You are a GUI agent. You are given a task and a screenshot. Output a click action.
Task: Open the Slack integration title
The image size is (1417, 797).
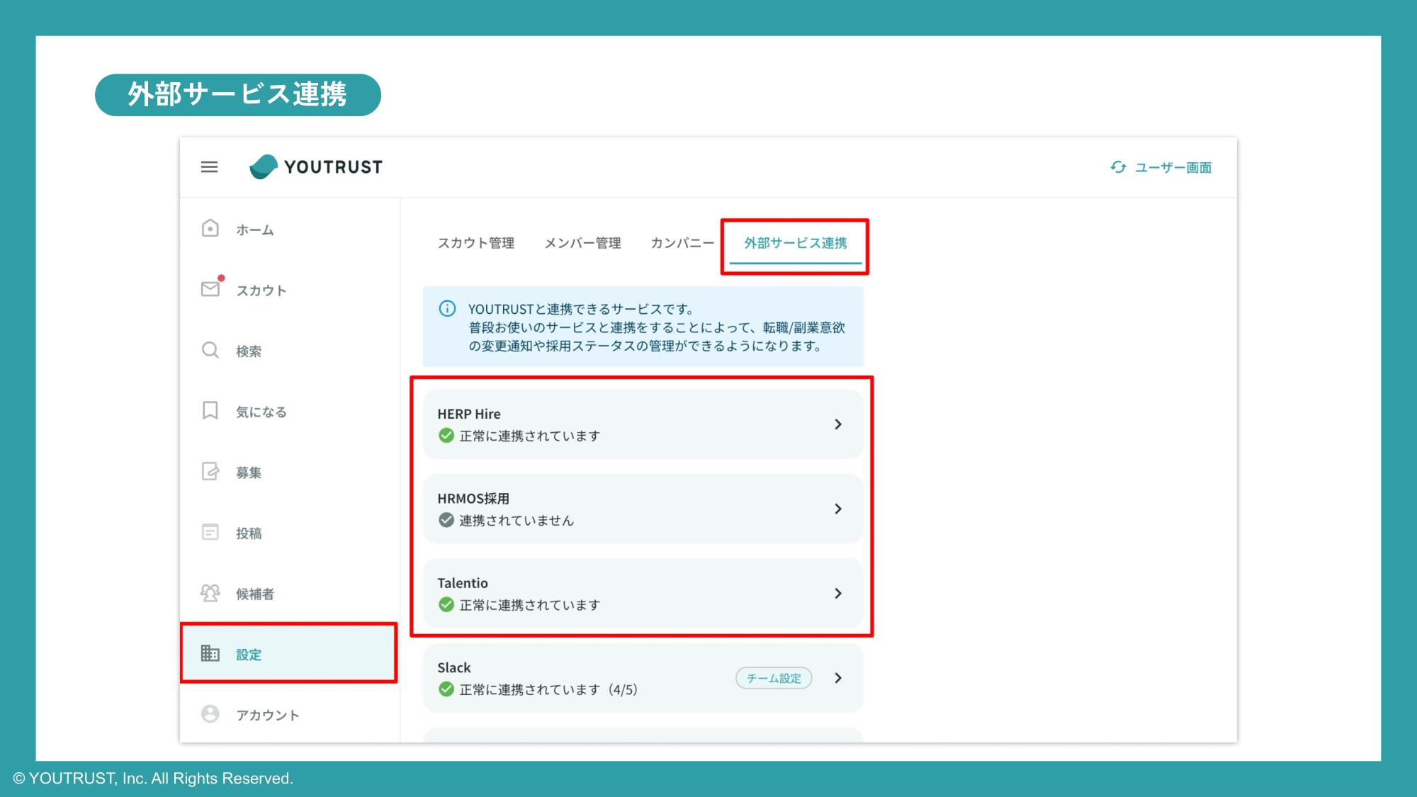[x=453, y=667]
